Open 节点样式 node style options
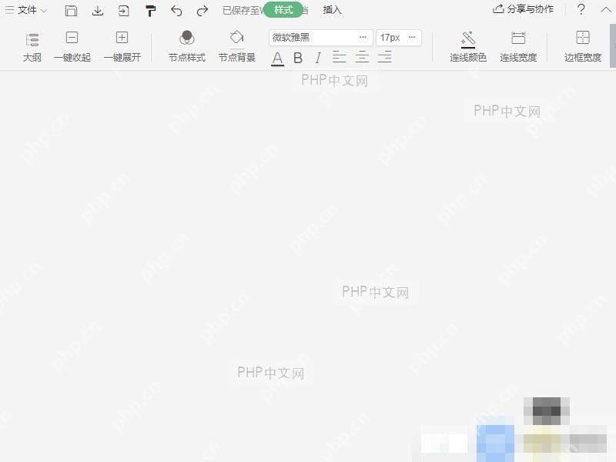 [x=187, y=47]
